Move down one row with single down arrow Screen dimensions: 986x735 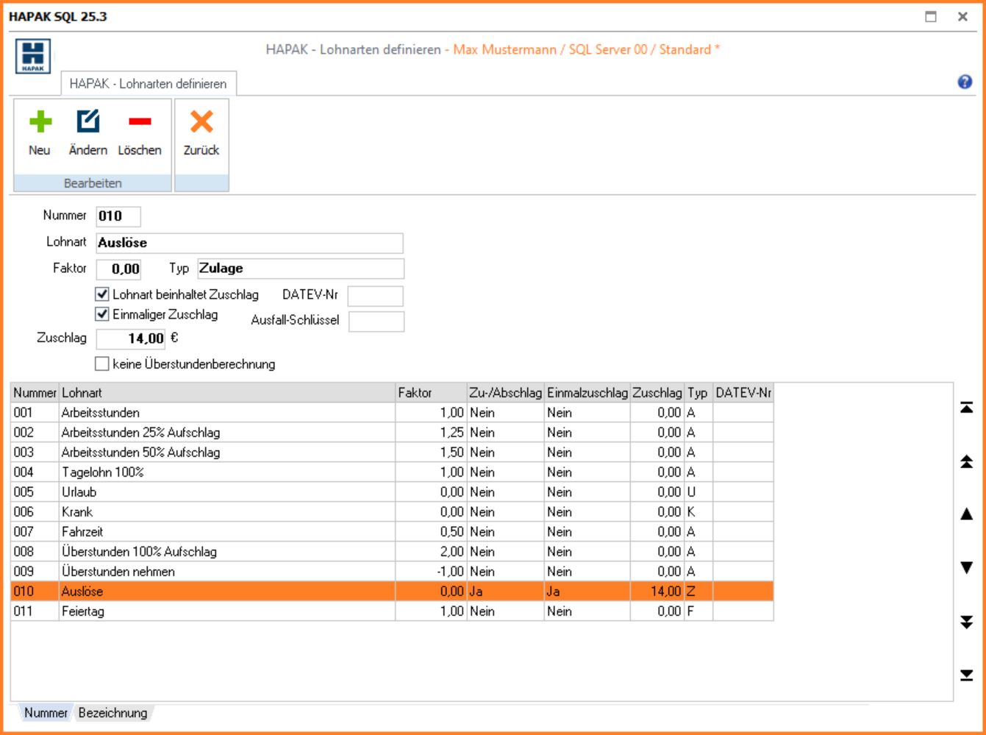[x=967, y=568]
